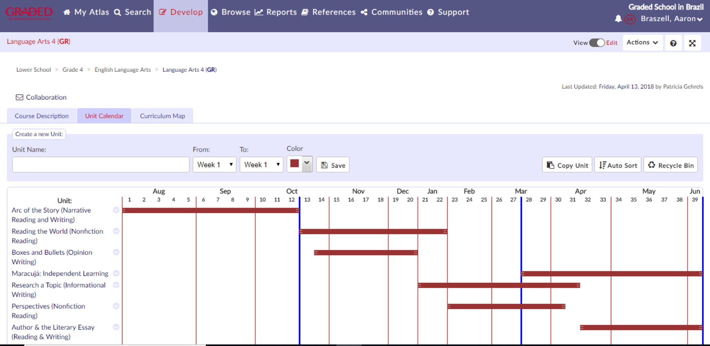
Task: Click the notification bell icon
Action: click(618, 19)
